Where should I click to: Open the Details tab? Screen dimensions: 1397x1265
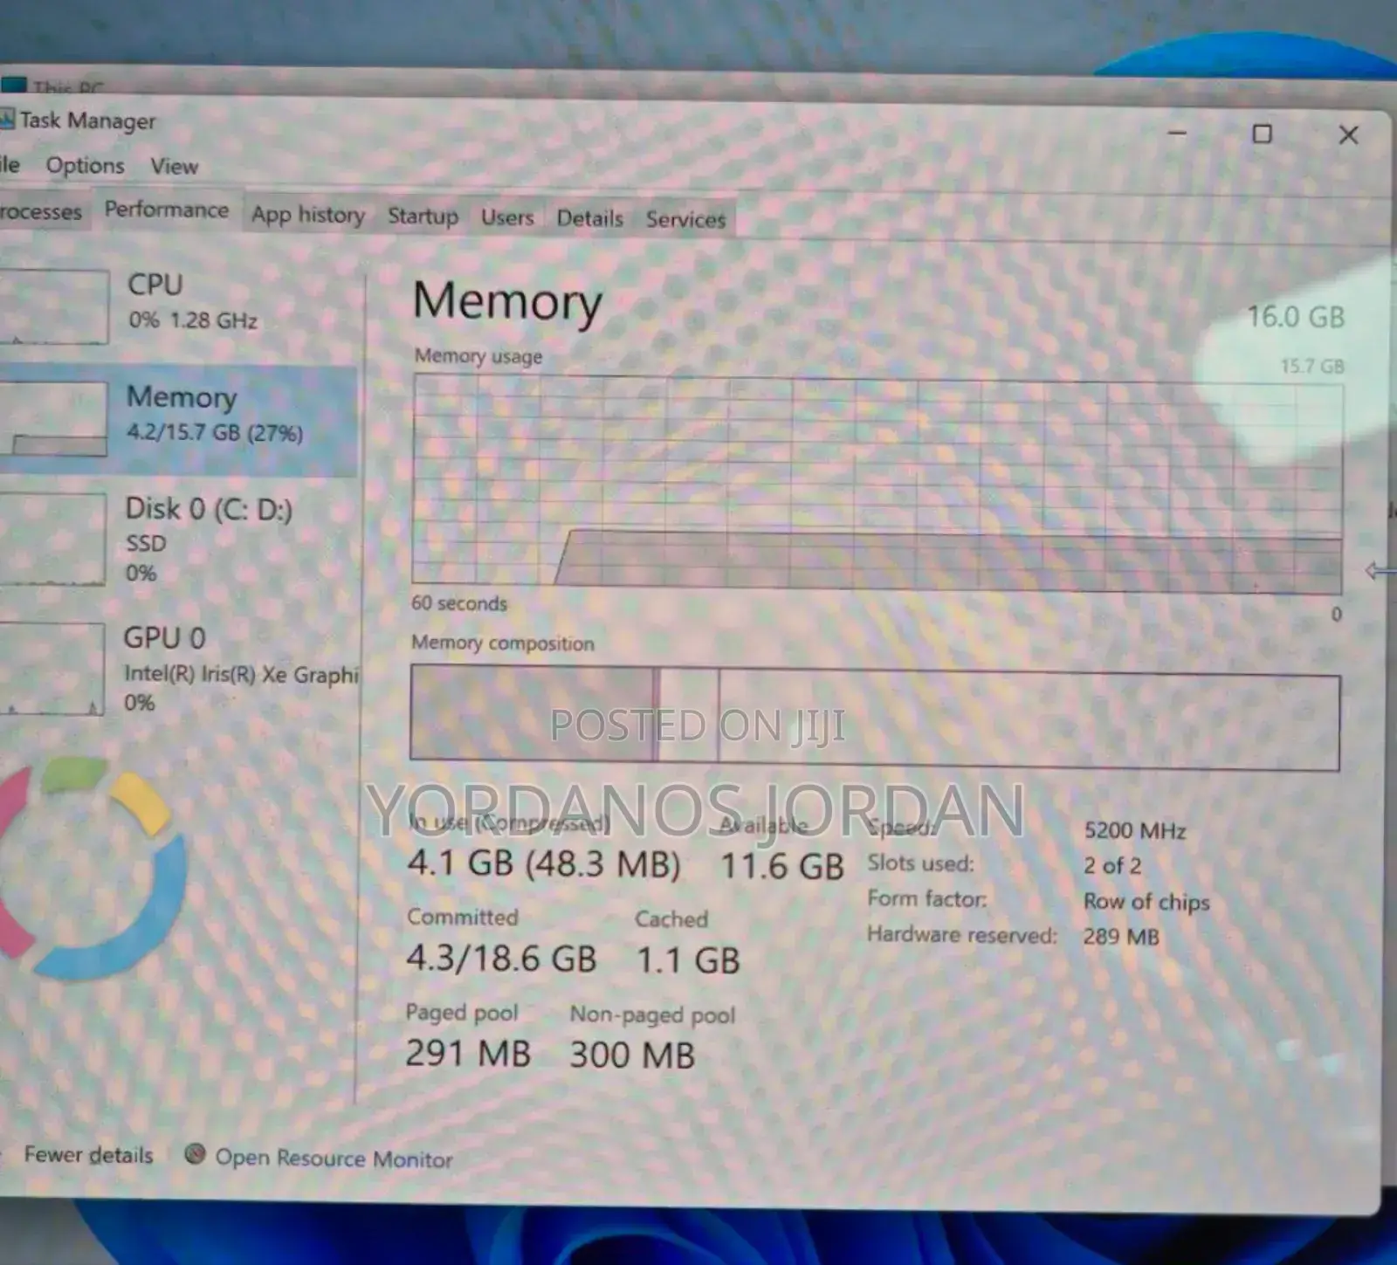tap(590, 218)
